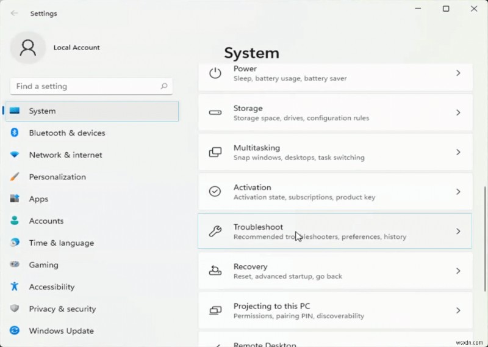Go to Windows Update section
488x347 pixels.
pos(61,331)
